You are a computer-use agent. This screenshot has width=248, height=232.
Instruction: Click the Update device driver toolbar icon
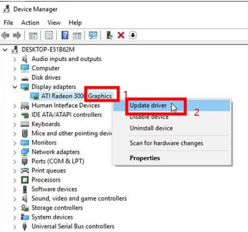coord(109,35)
